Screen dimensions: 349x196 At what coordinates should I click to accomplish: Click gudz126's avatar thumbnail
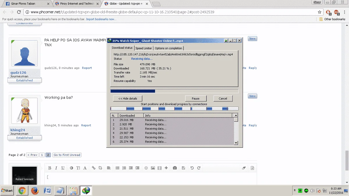[24, 53]
